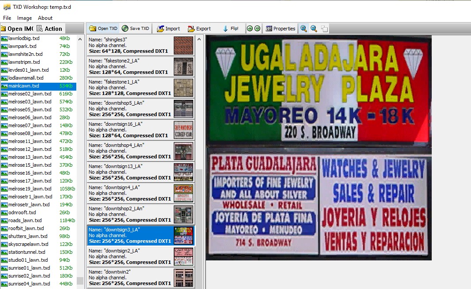Image resolution: width=471 pixels, height=289 pixels.
Task: Move texture down with green down arrow
Action: coord(258,29)
